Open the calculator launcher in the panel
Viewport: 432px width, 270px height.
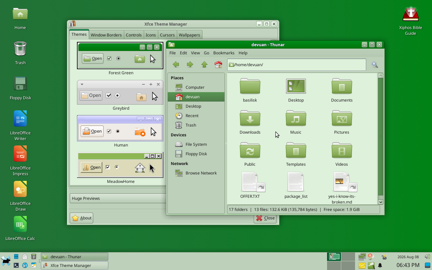pyautogui.click(x=33, y=256)
